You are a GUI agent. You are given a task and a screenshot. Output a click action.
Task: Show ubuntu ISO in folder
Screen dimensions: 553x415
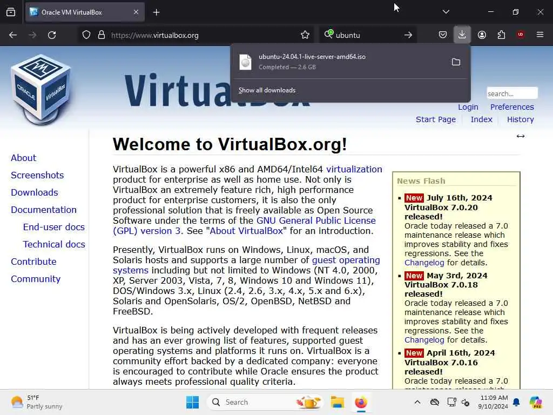tap(456, 62)
